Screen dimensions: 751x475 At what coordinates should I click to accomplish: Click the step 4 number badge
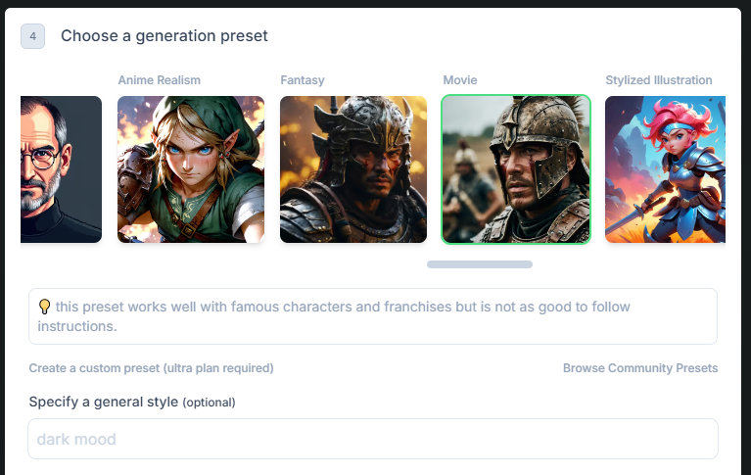pos(32,36)
